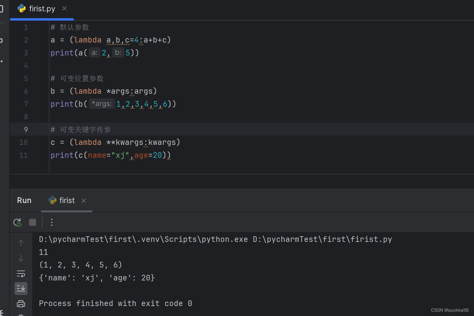Select the firist run configuration tab
This screenshot has width=474, height=316.
[x=67, y=200]
